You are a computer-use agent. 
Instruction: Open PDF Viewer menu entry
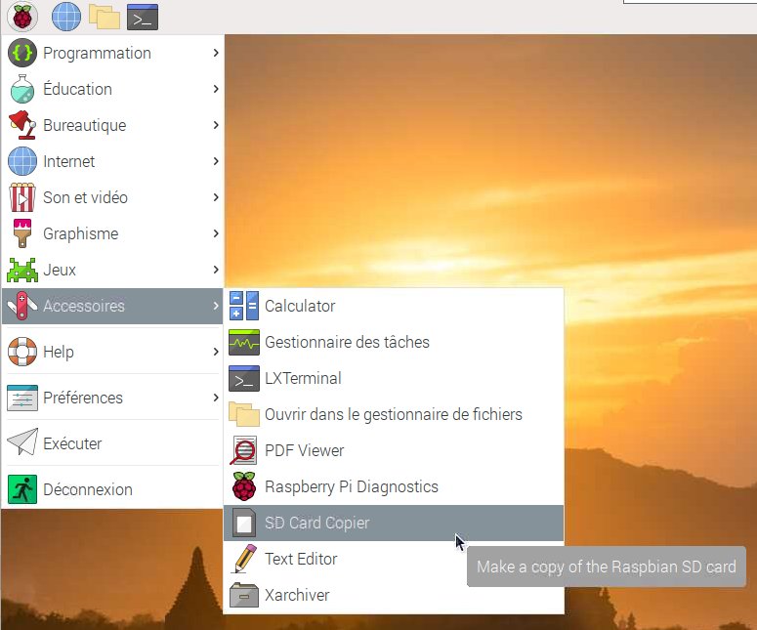pos(394,450)
